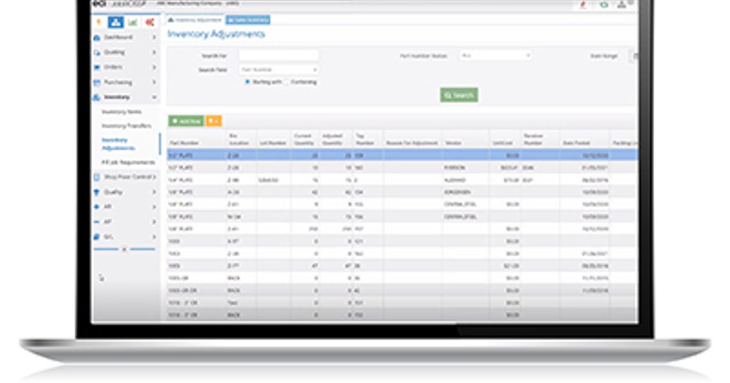Open Inventory Items in the sidebar
730x383 pixels.
tap(120, 112)
